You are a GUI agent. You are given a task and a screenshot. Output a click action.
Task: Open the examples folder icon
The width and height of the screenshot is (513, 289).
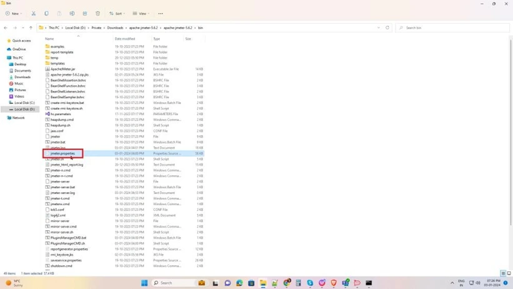click(x=47, y=46)
